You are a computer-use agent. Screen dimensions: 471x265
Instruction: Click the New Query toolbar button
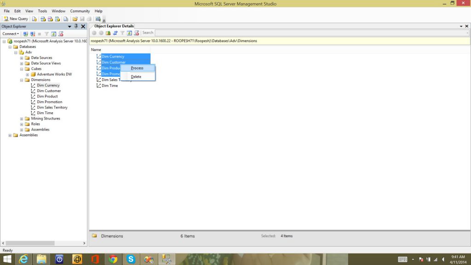(x=16, y=19)
